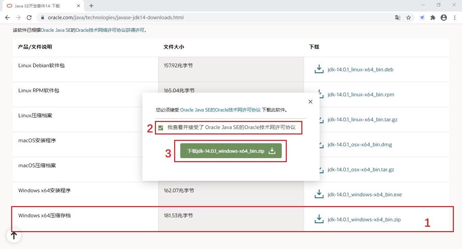Open the license agreement link in dialog
Screen dimensions: 462x249
pos(221,110)
